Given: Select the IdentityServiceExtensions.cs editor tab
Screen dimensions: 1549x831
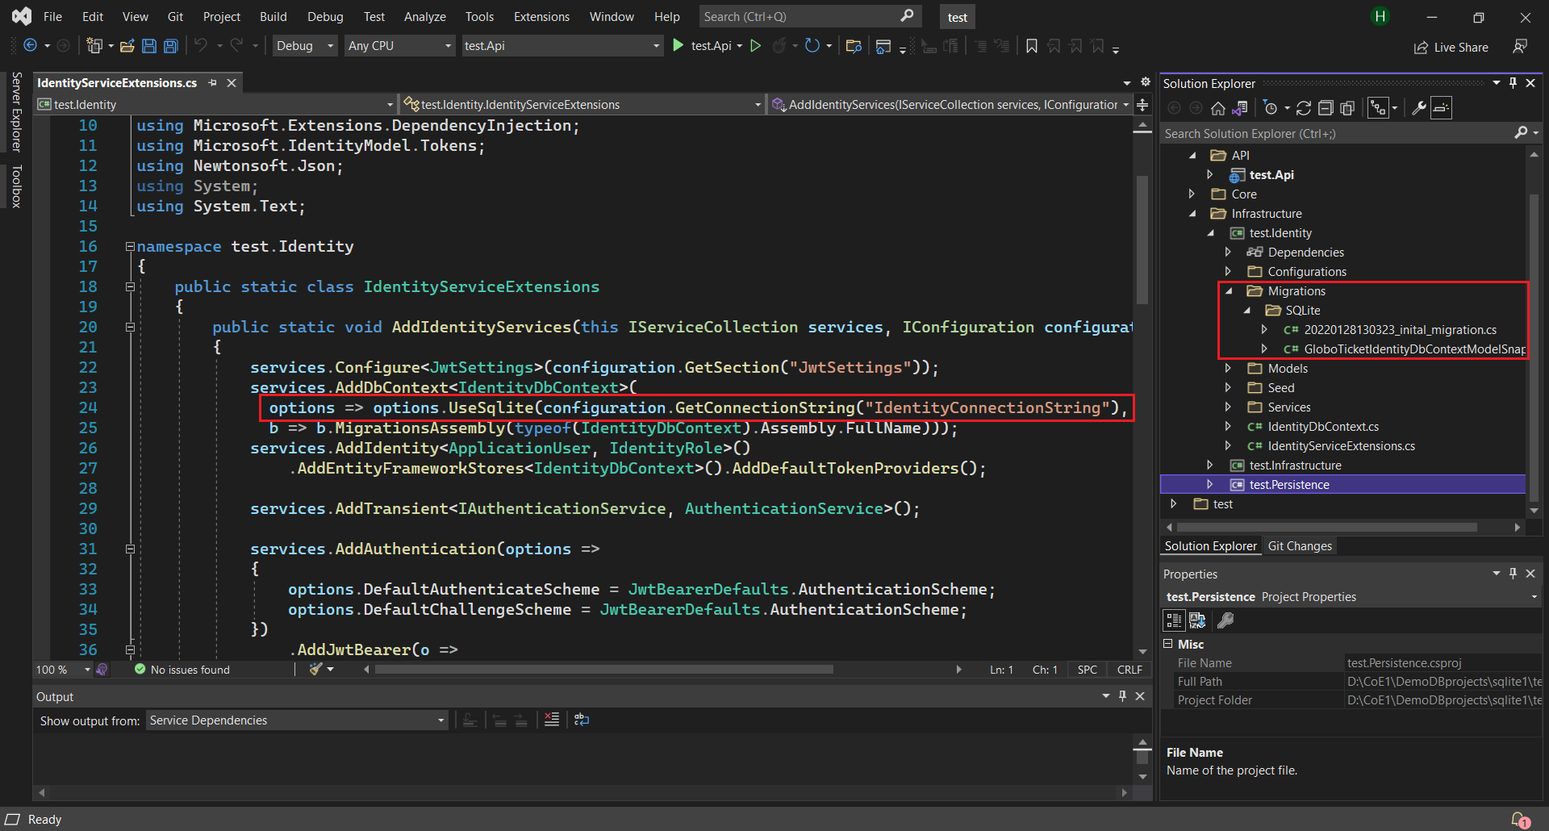Looking at the screenshot, I should (117, 83).
